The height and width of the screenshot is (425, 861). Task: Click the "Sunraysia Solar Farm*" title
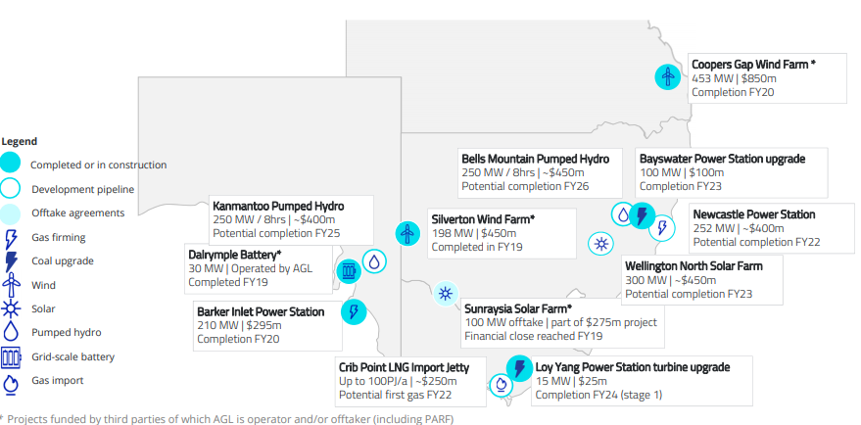coord(518,308)
